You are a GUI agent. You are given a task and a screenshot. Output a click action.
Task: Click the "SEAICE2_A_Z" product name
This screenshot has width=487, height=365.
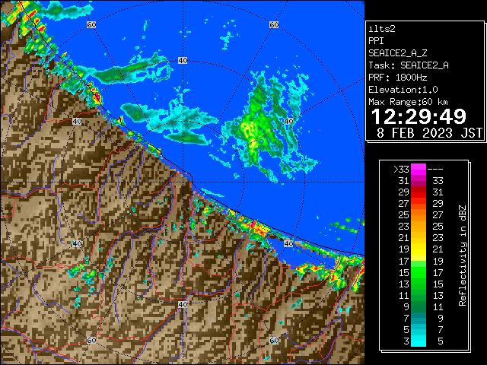point(397,53)
